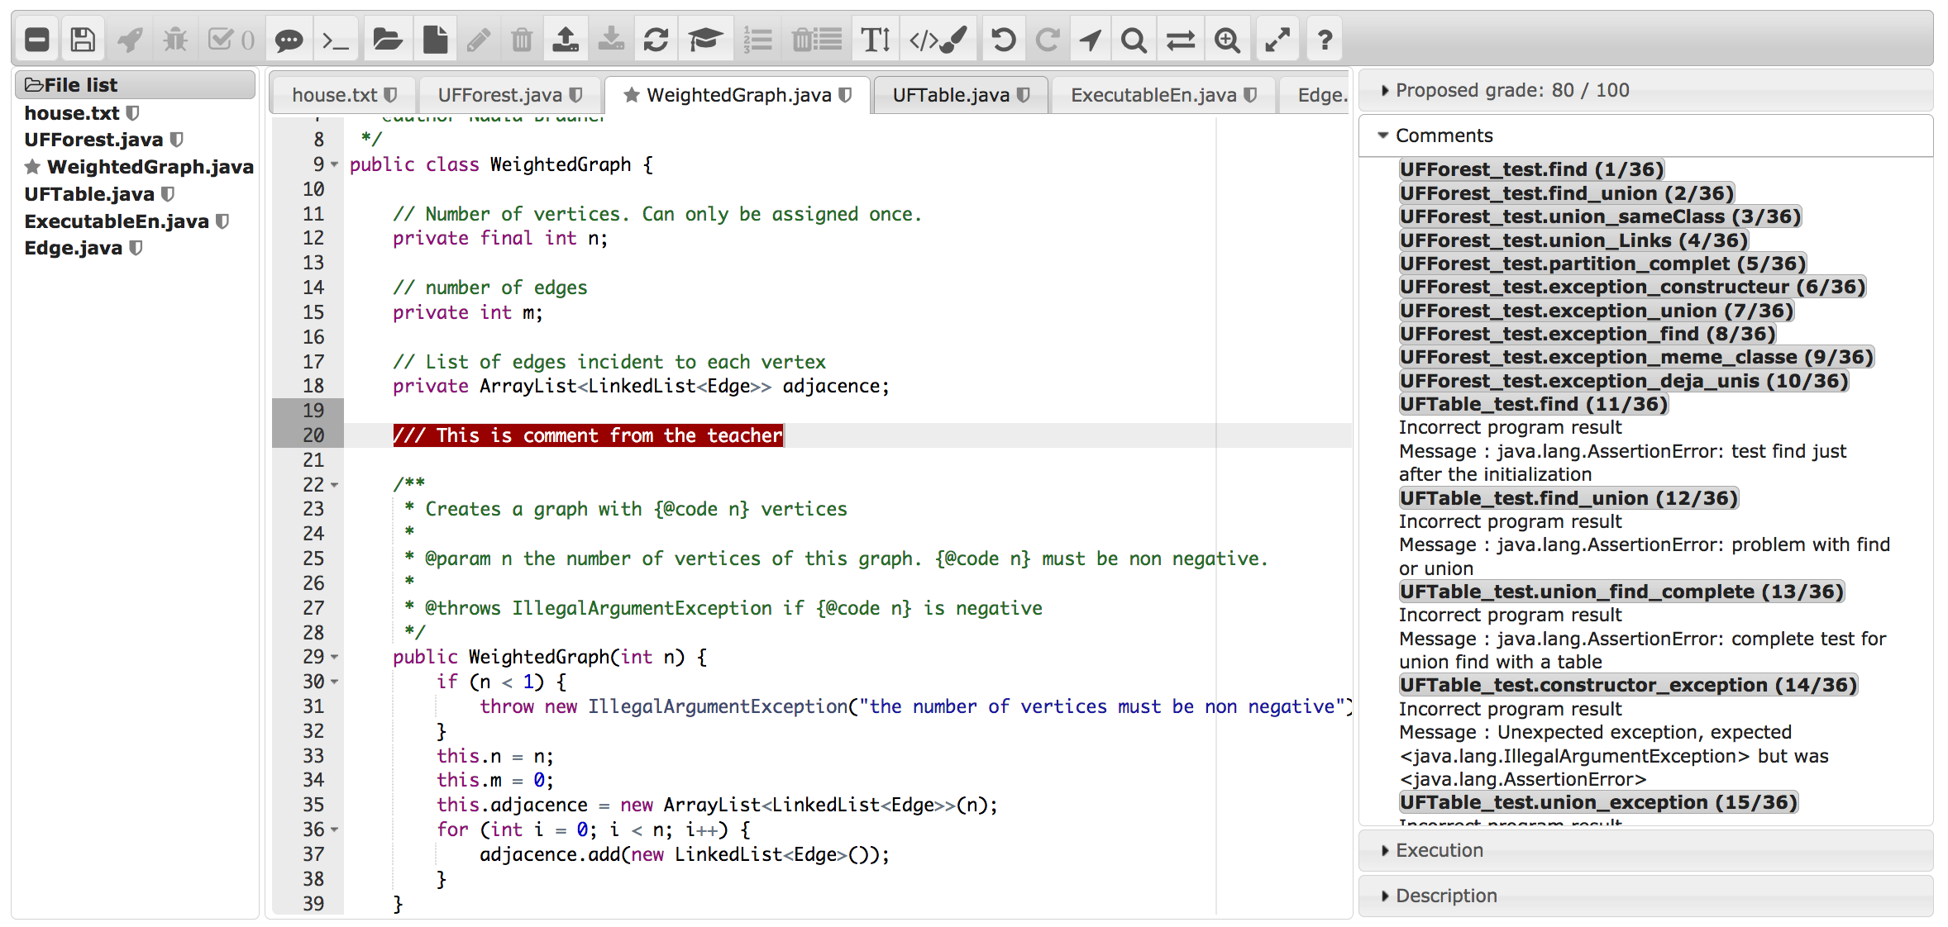Click the shield icon next to ExecutableEn.java in file list
Image resolution: width=1948 pixels, height=927 pixels.
pyautogui.click(x=222, y=221)
